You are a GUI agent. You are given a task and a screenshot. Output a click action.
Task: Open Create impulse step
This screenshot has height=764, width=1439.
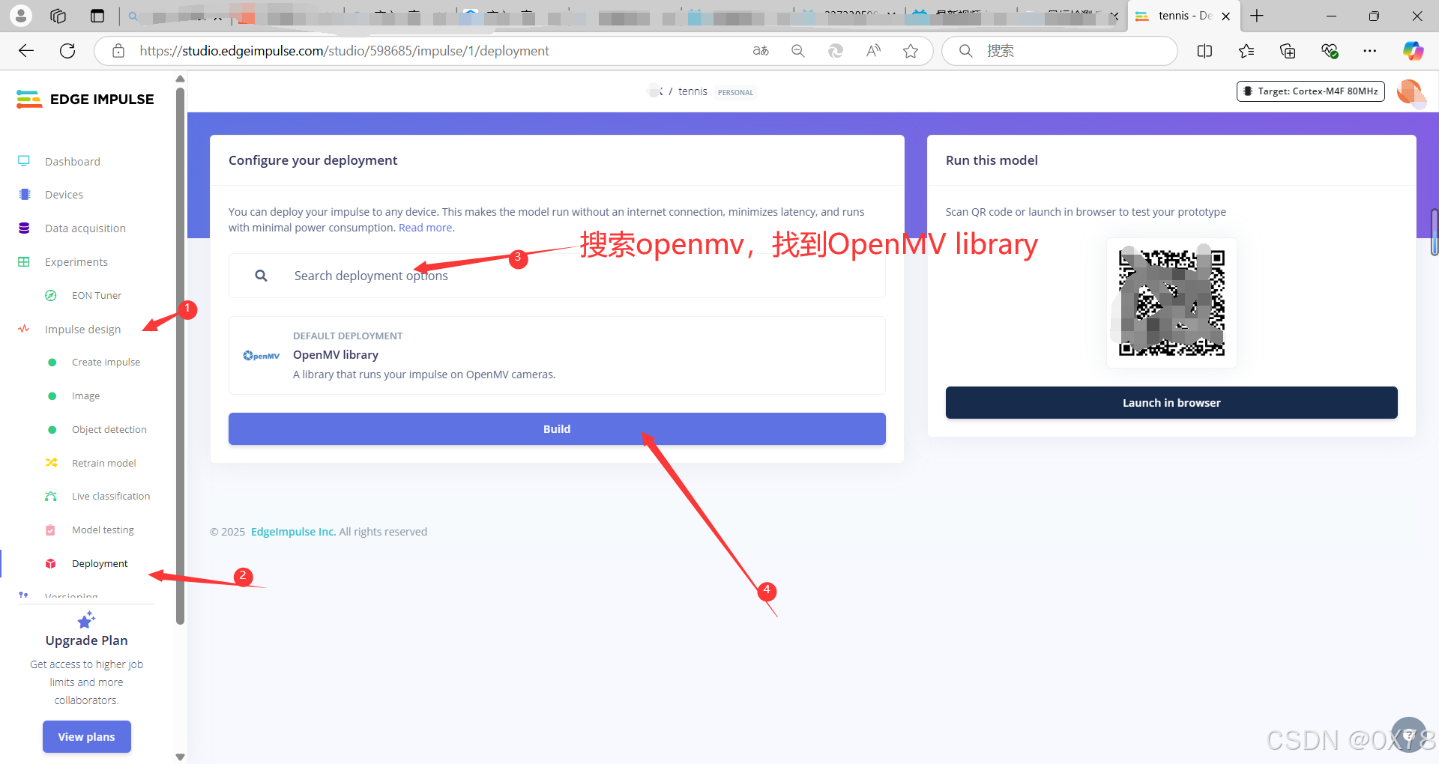106,363
